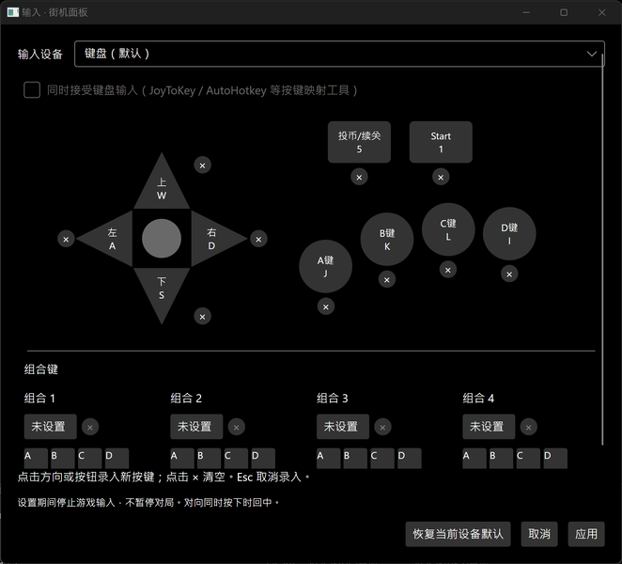
Task: Toggle A in 组合 2
Action: 182,459
